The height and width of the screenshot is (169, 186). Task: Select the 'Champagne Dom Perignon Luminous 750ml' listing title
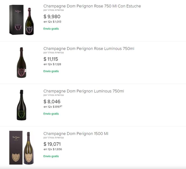pos(84,91)
